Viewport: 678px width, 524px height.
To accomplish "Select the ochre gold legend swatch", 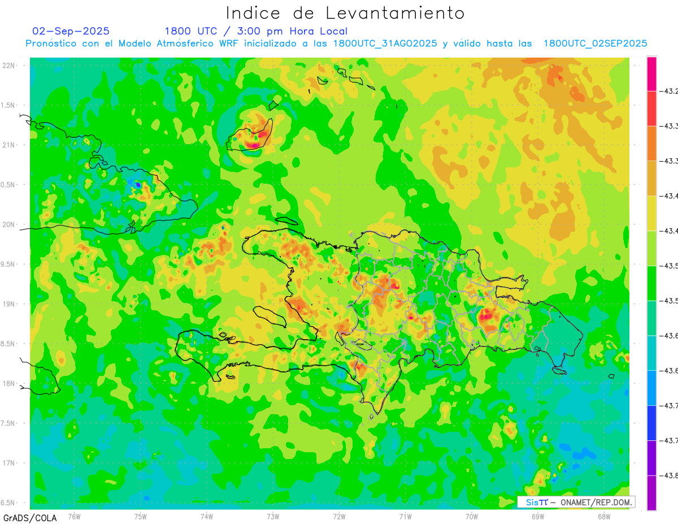I will click(x=651, y=179).
